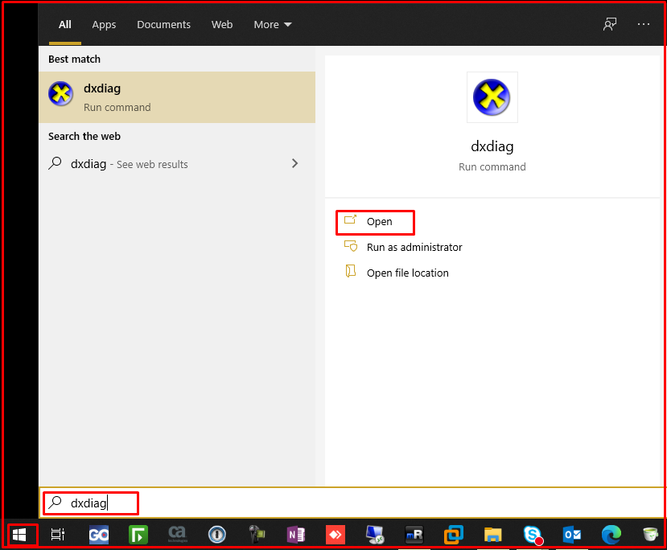Launch Outlook from the taskbar

pos(572,535)
